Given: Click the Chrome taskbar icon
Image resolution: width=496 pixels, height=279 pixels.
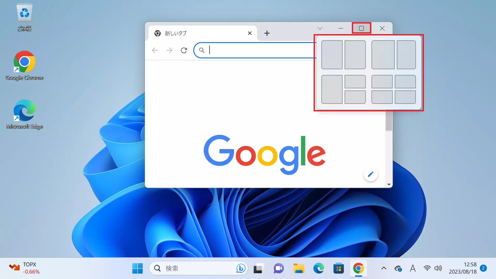Looking at the screenshot, I should coord(358,268).
